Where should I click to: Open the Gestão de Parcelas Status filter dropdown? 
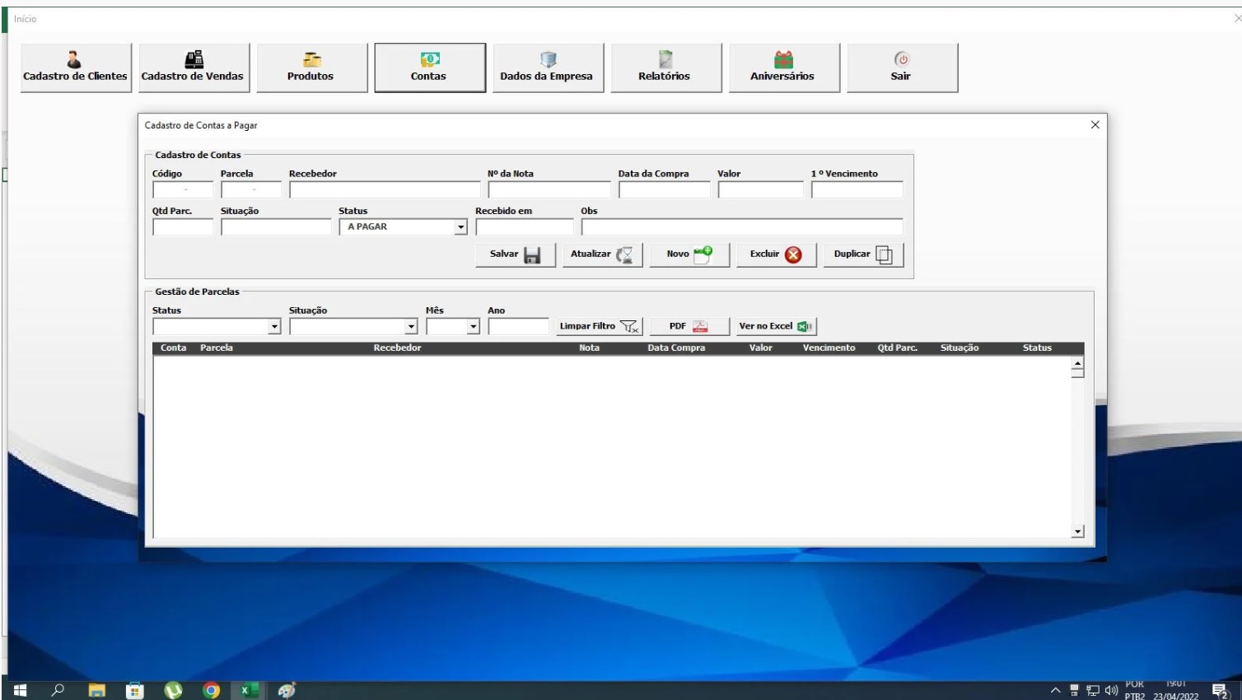274,327
